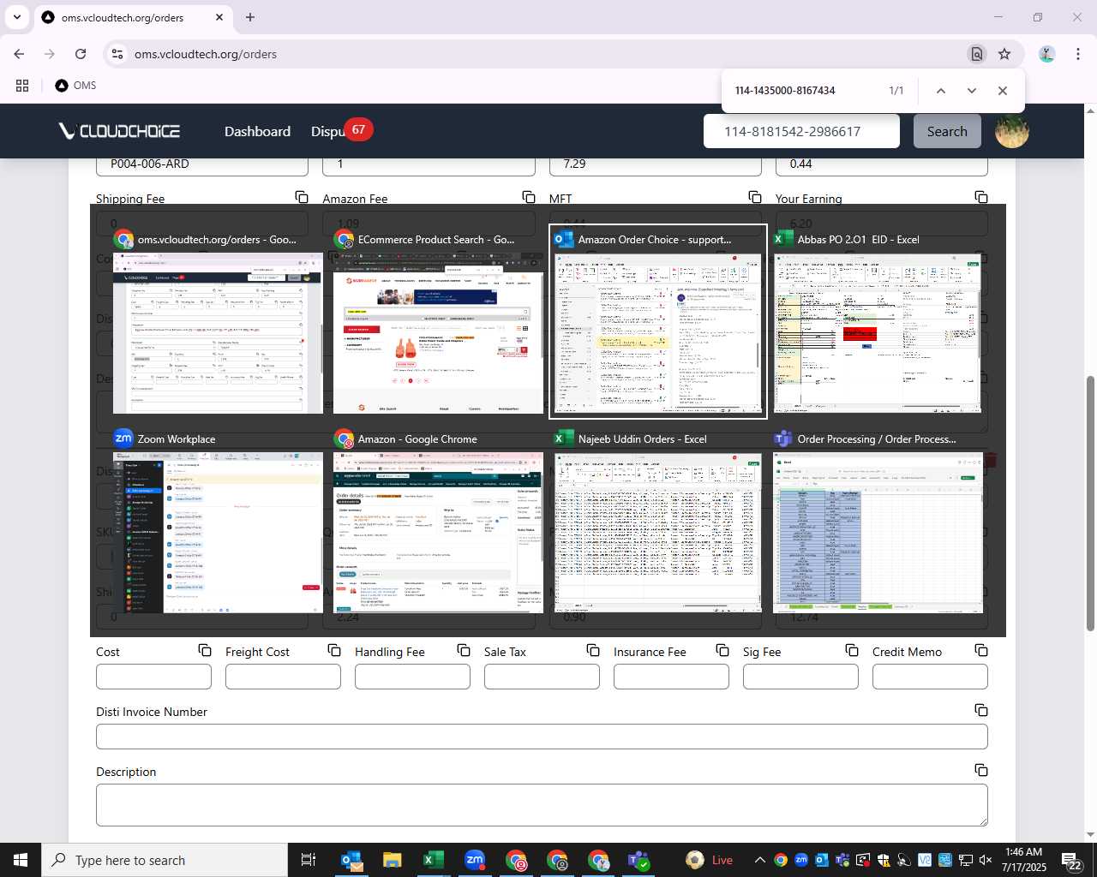Click the Credit Memo input field
Screen dimensions: 1097x877
click(930, 677)
